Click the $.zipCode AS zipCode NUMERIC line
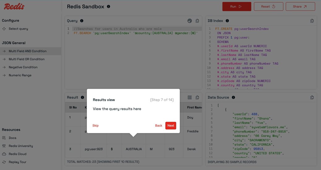The image size is (321, 170). pos(244,81)
